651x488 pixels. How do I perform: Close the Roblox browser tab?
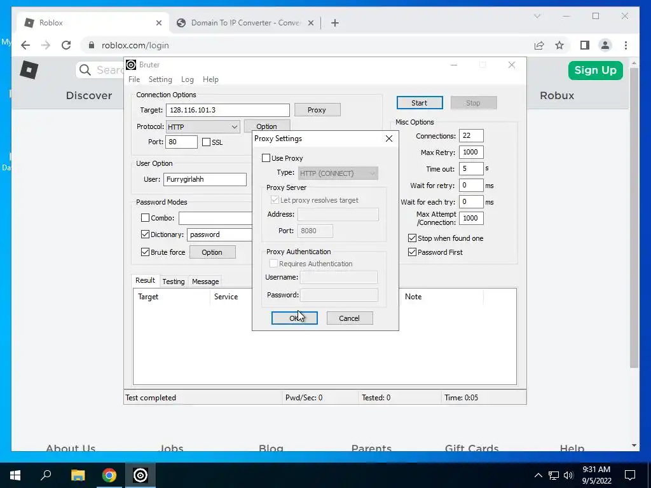click(x=158, y=23)
